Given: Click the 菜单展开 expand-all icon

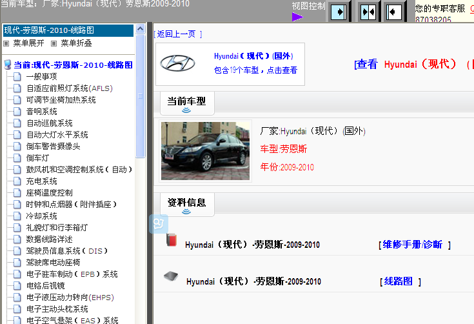Looking at the screenshot, I should (x=6, y=43).
